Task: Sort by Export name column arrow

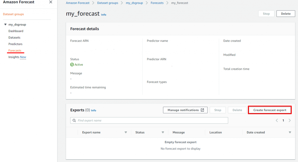Action: click(x=126, y=132)
